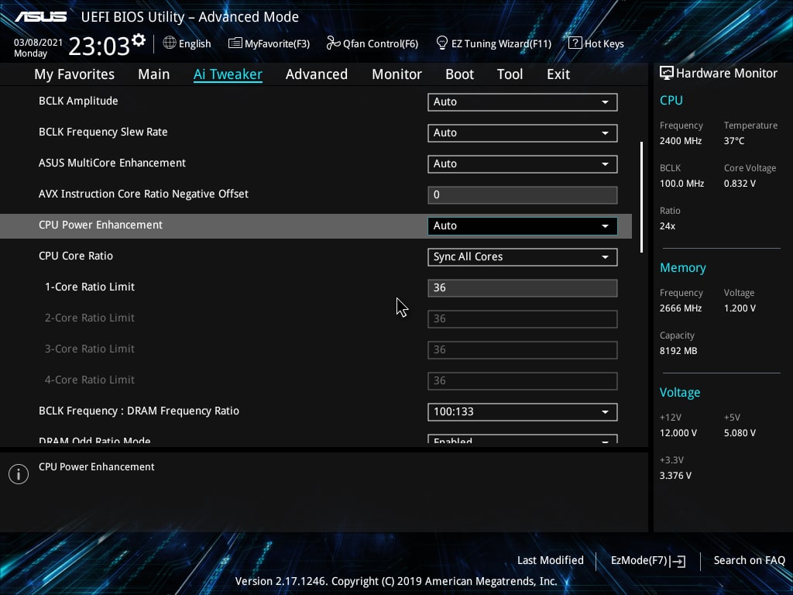Click 1-Core Ratio Limit input field
Viewport: 793px width, 595px height.
pos(523,288)
